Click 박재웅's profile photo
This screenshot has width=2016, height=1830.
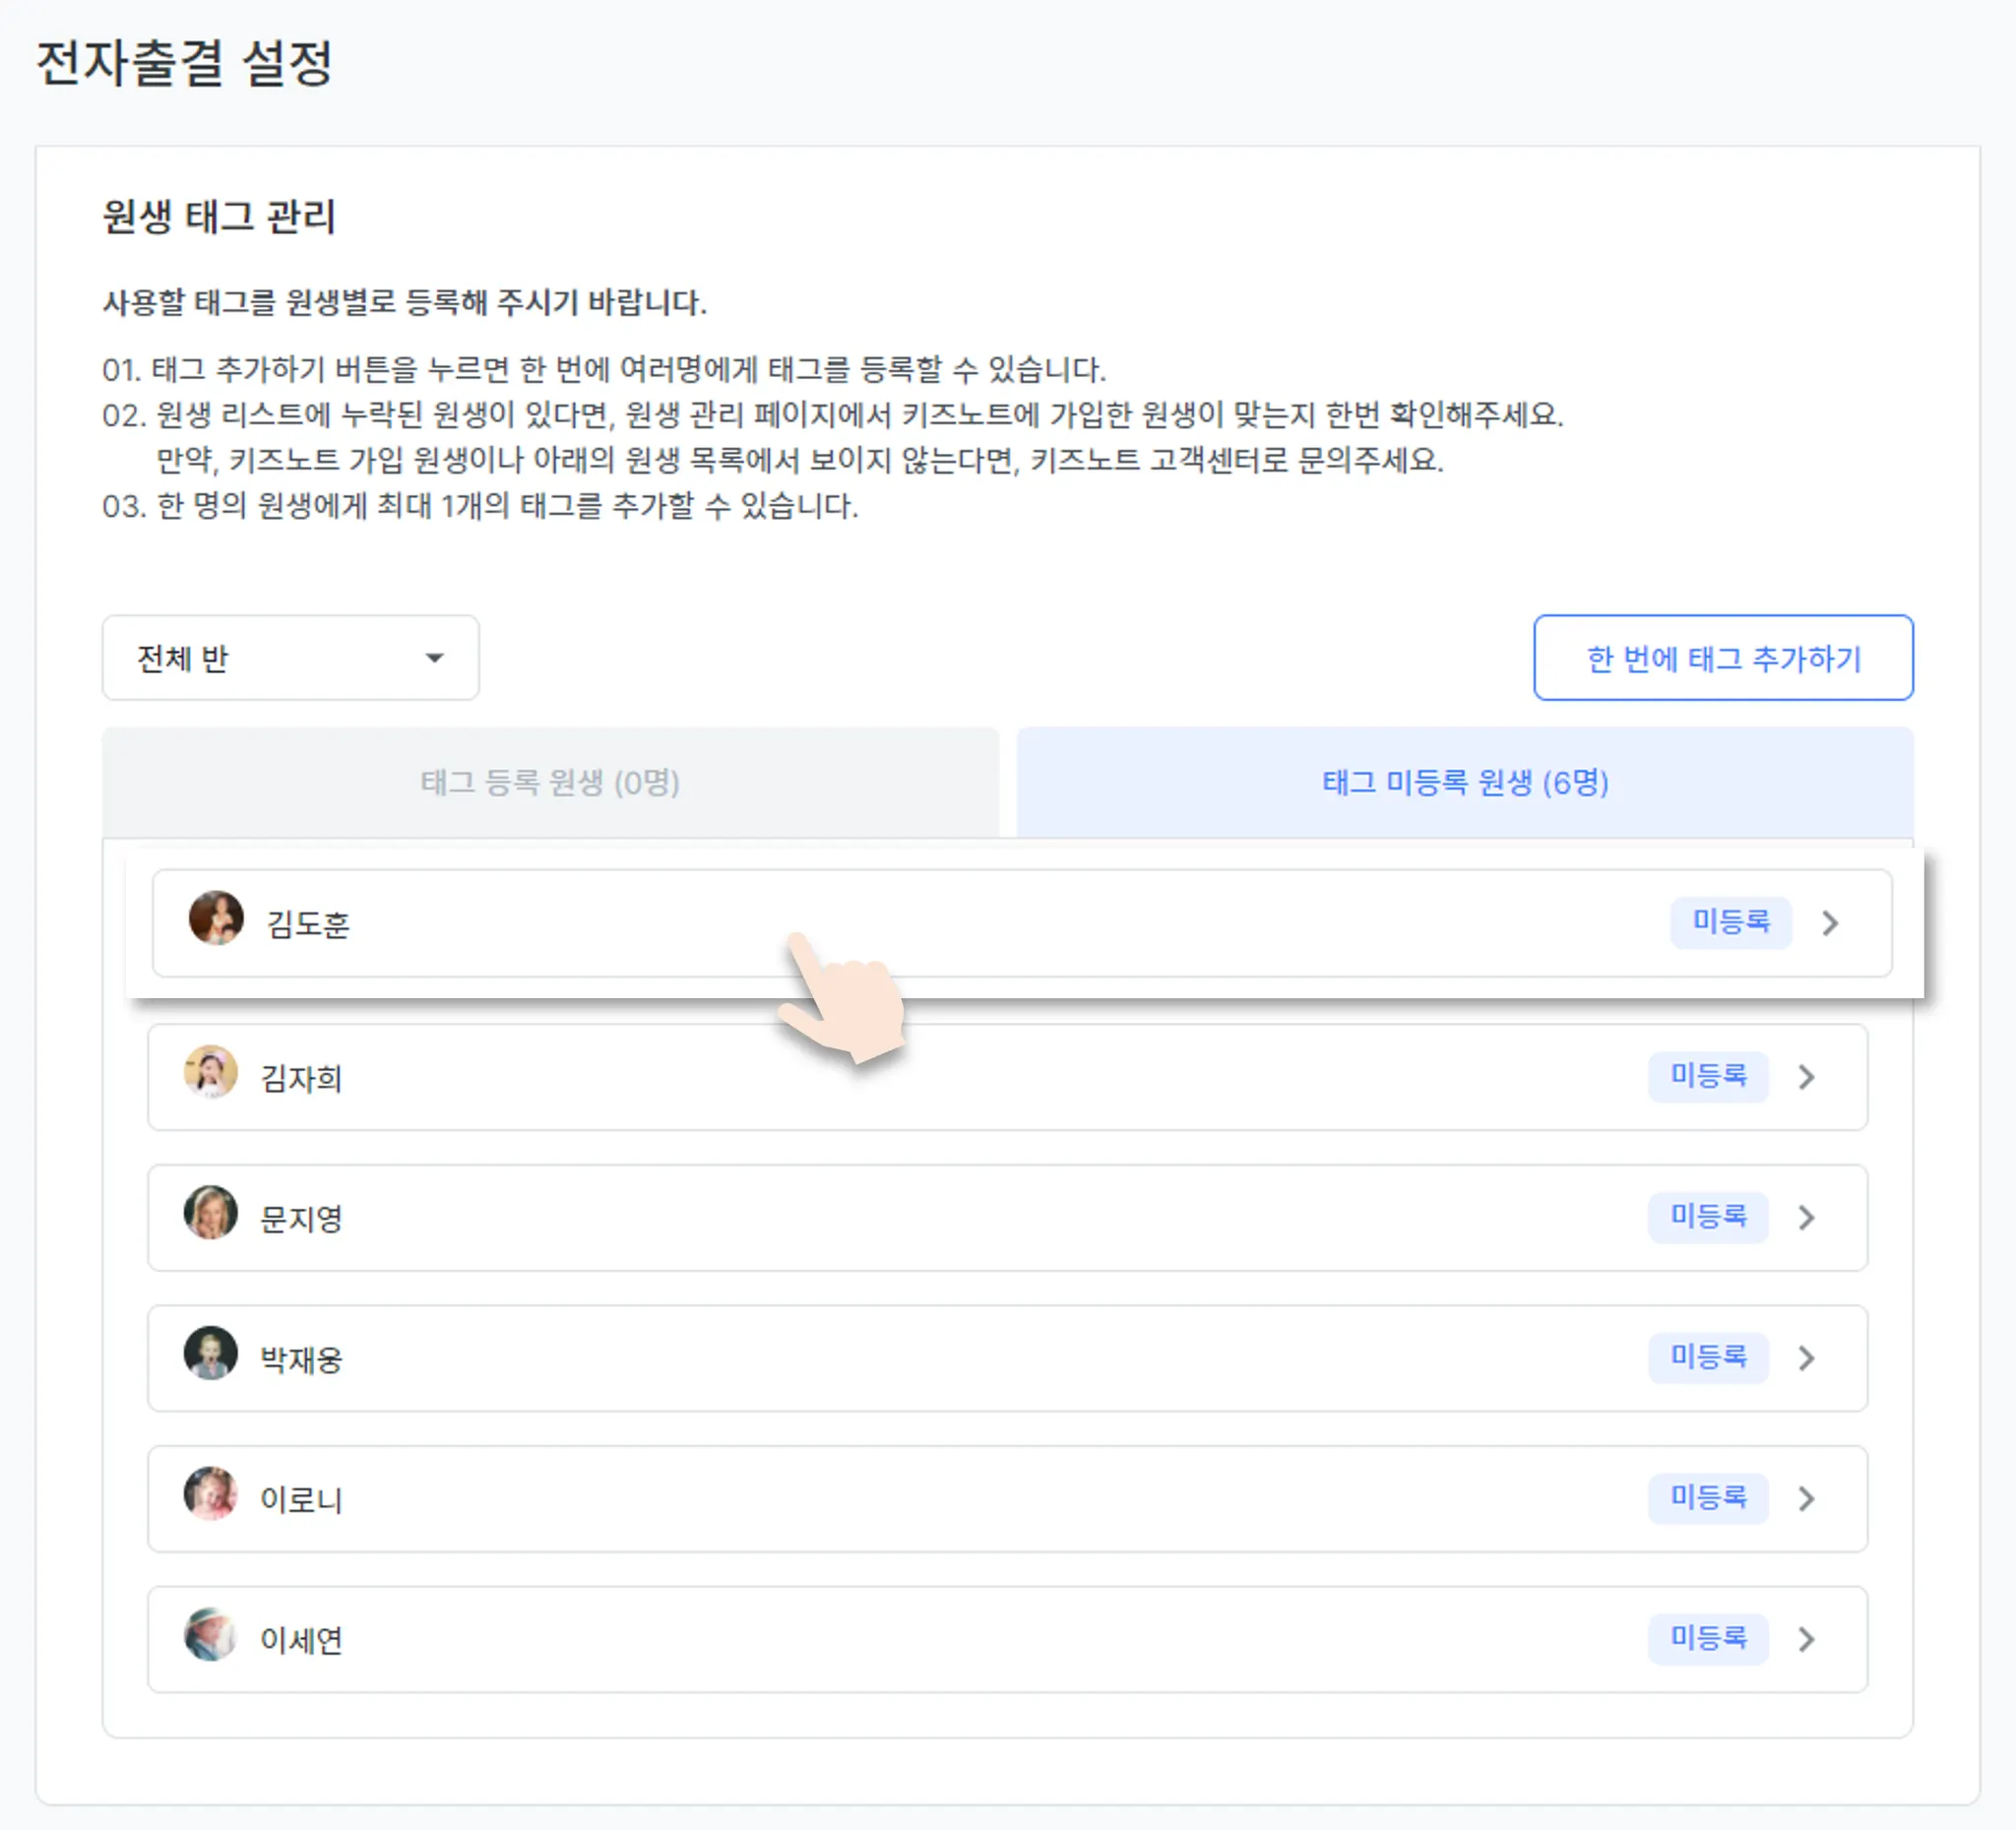point(210,1353)
